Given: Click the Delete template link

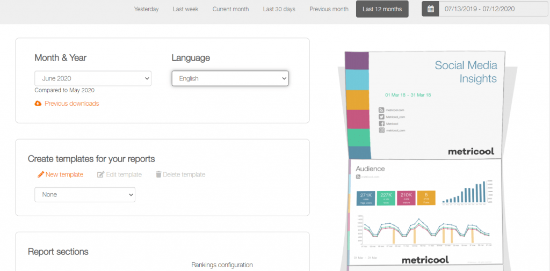Looking at the screenshot, I should [184, 174].
